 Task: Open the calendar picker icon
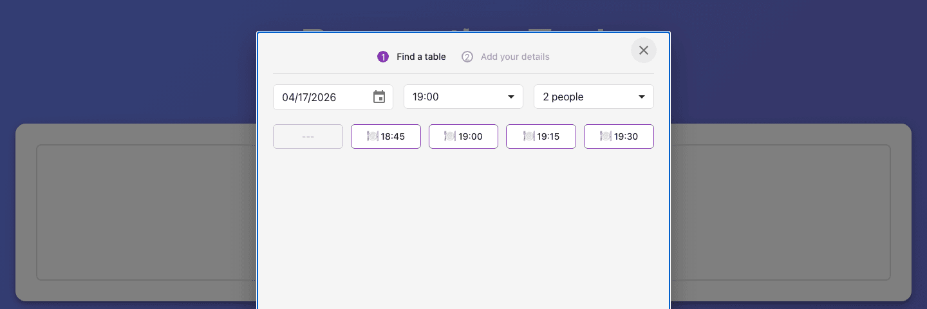379,97
